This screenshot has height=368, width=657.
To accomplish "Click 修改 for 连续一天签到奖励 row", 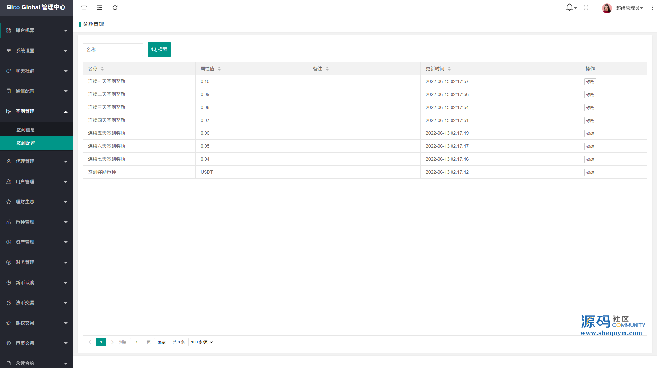I will click(x=590, y=82).
